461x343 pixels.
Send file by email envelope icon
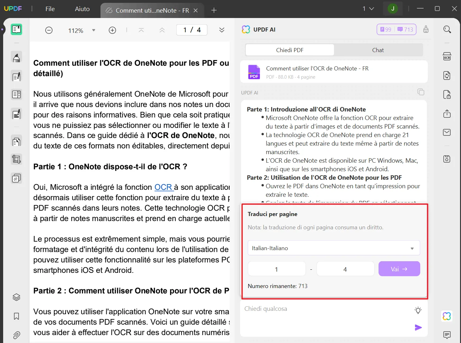(447, 132)
